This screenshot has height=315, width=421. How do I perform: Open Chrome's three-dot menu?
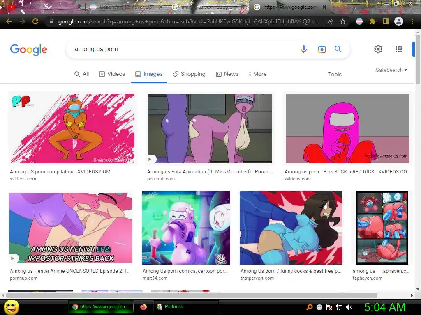[412, 21]
